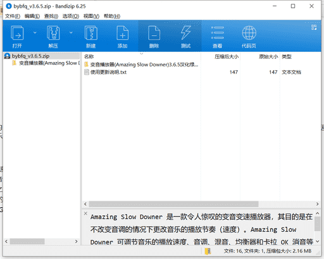This screenshot has height=259, width=324.
Task: Click the tree pane horizontal scrollbar thumb
Action: click(x=27, y=241)
